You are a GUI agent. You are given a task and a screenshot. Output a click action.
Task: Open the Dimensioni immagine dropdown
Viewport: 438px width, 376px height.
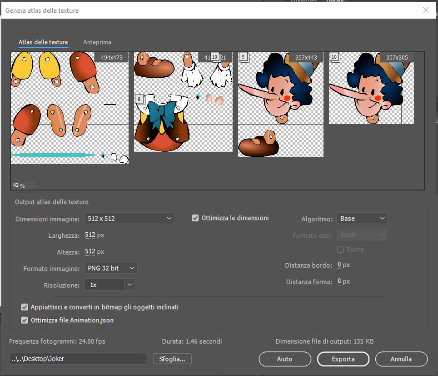(x=129, y=219)
